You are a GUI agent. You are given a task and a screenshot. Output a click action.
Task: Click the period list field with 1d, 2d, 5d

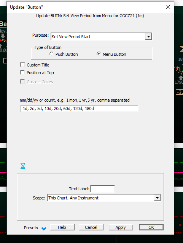[x=79, y=109]
